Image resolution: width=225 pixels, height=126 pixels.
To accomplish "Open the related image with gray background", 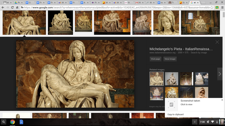I will pos(172,79).
